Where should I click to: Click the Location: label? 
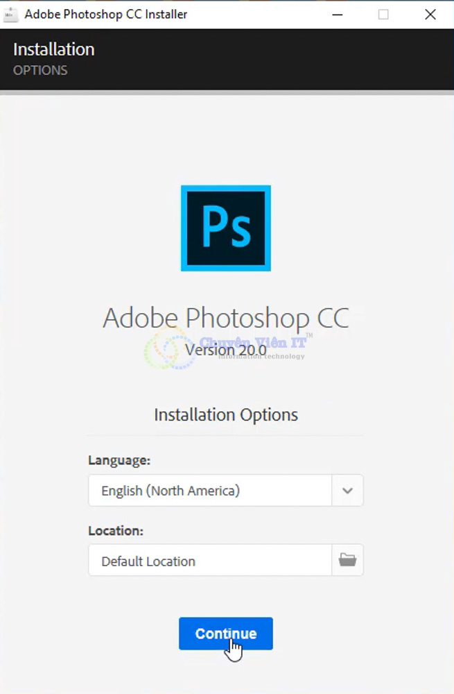[116, 530]
